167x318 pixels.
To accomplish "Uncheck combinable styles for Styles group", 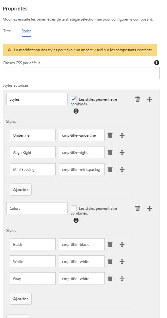I will coord(74,99).
